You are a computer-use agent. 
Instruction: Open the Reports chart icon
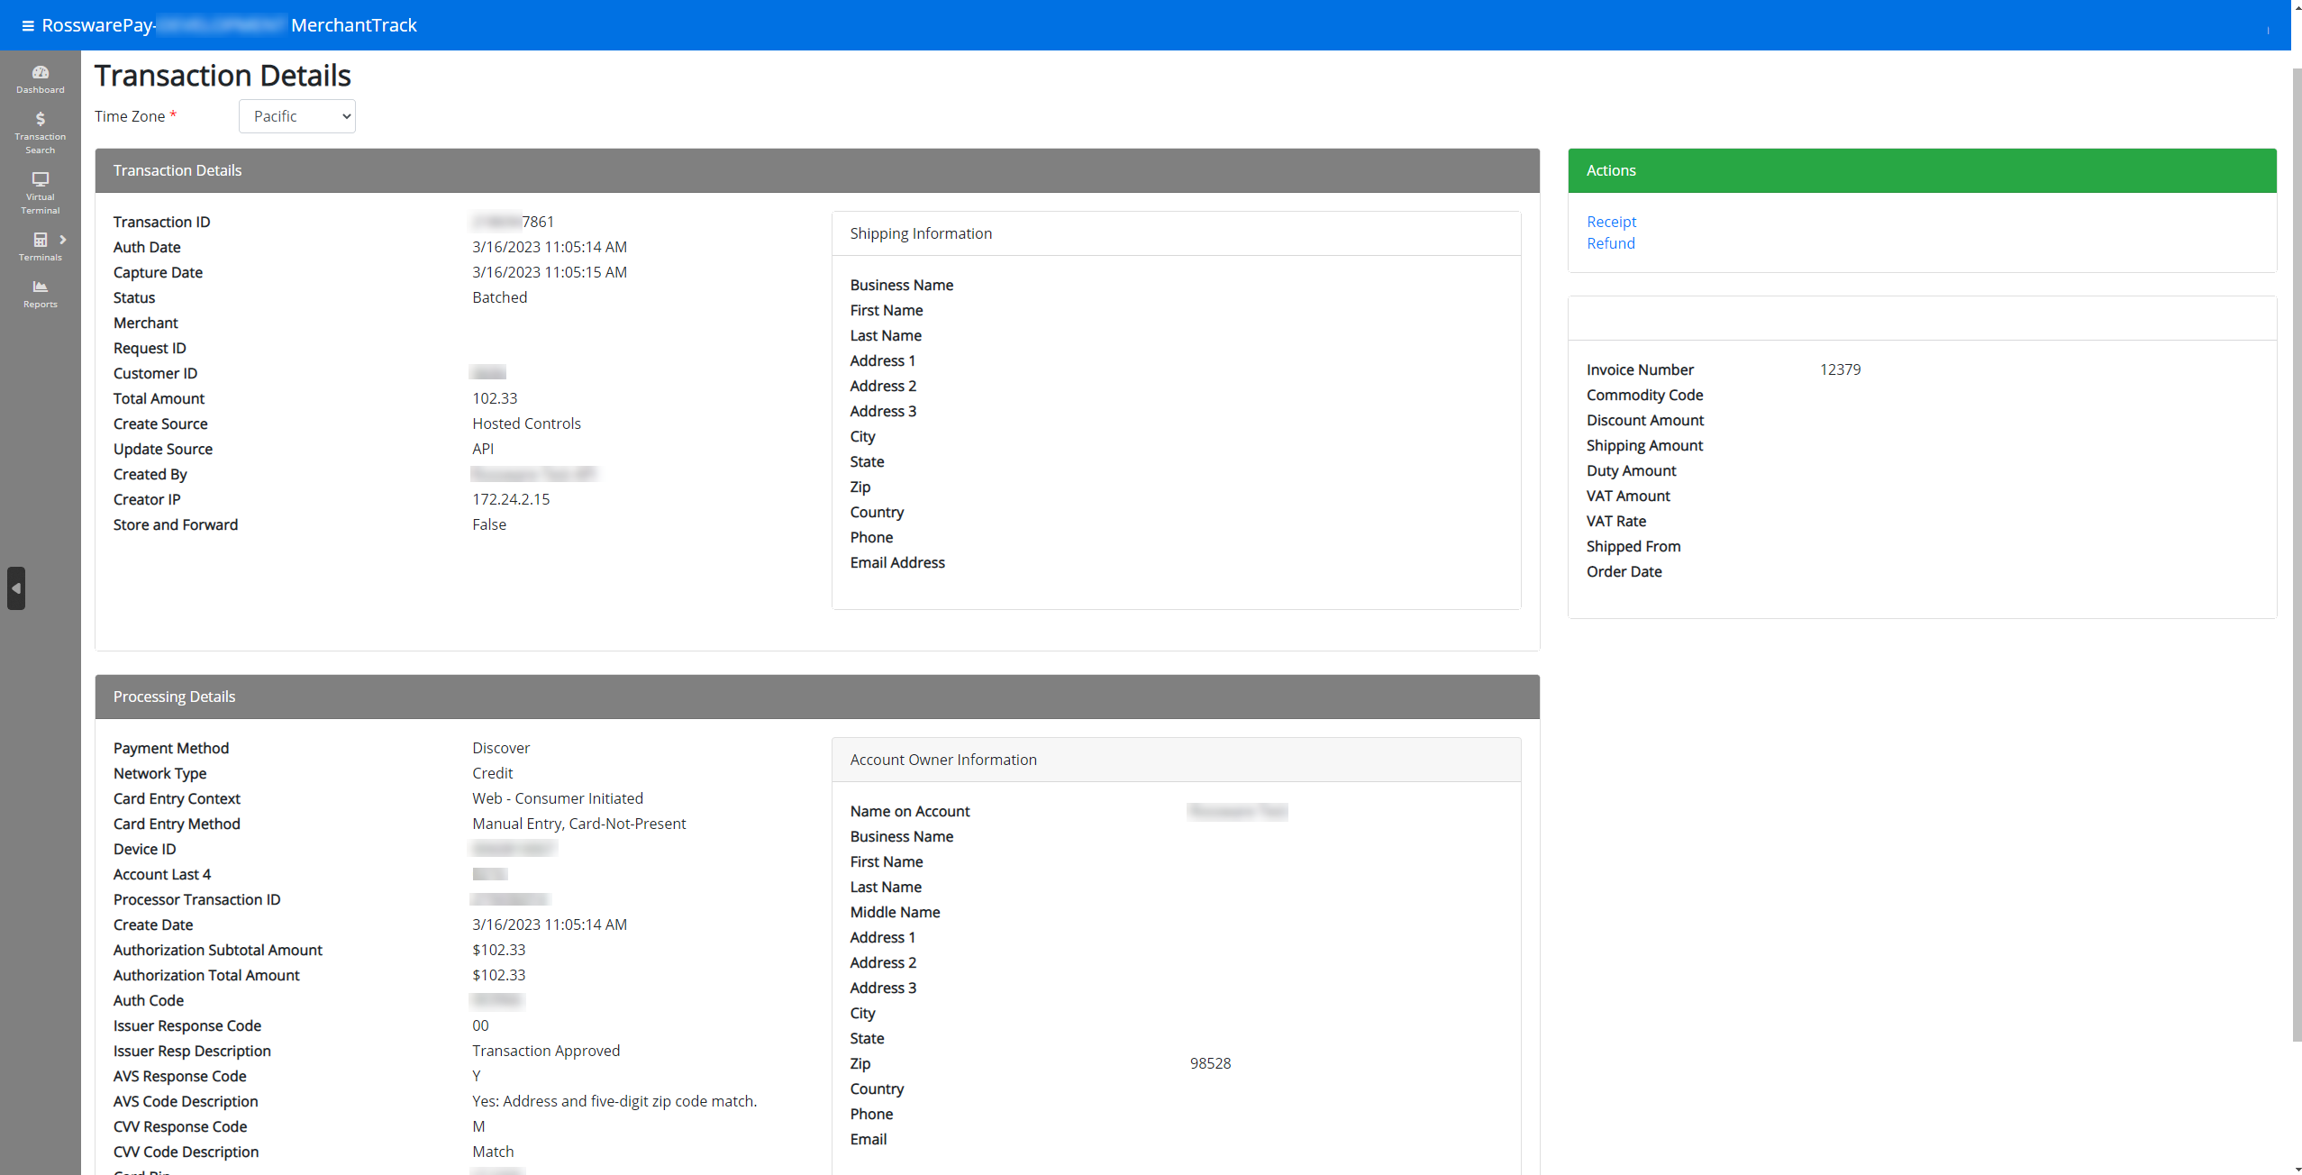(x=41, y=287)
